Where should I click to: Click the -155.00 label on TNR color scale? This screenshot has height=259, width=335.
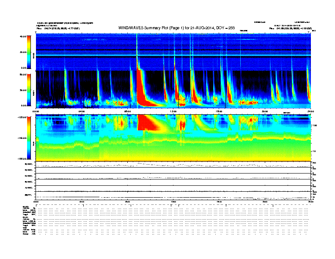click(x=22, y=159)
